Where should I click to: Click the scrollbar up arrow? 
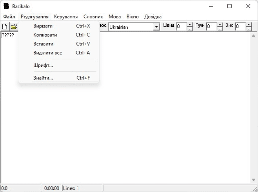254,36
